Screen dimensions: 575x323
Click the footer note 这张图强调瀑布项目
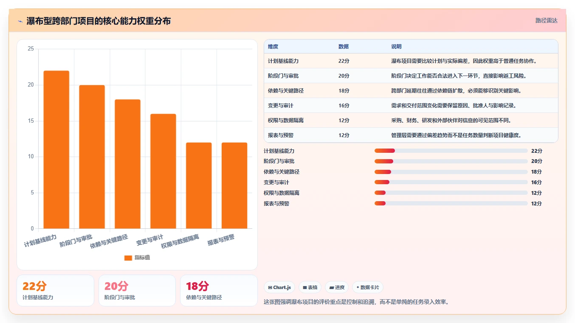point(356,302)
